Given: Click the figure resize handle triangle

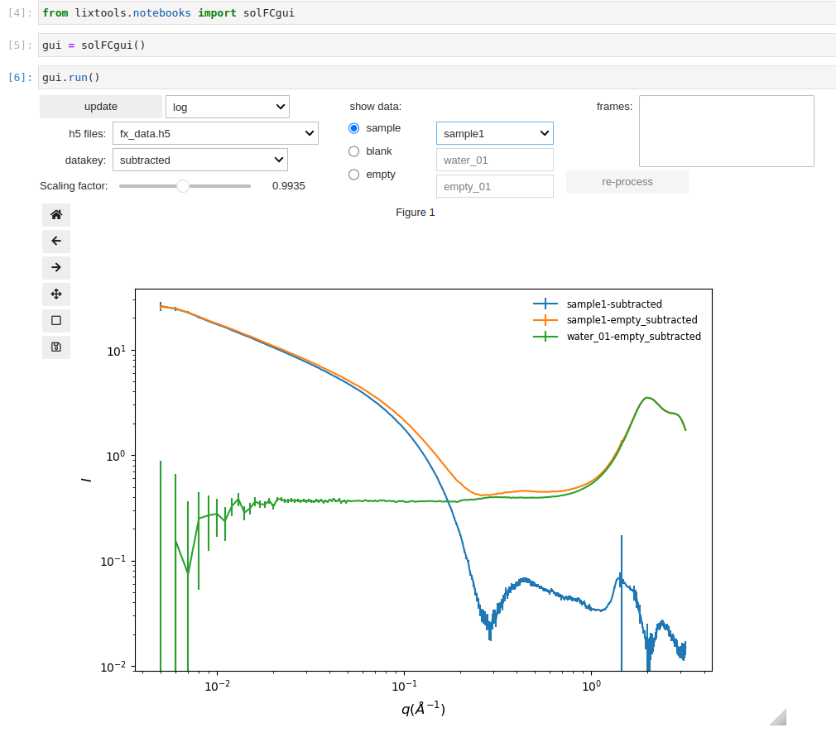Looking at the screenshot, I should 780,718.
